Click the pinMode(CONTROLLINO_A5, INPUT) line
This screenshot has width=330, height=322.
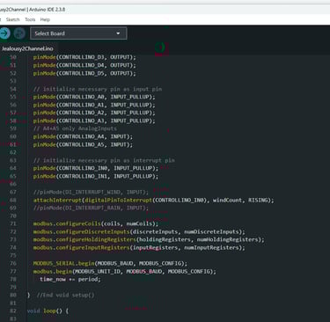pyautogui.click(x=83, y=144)
